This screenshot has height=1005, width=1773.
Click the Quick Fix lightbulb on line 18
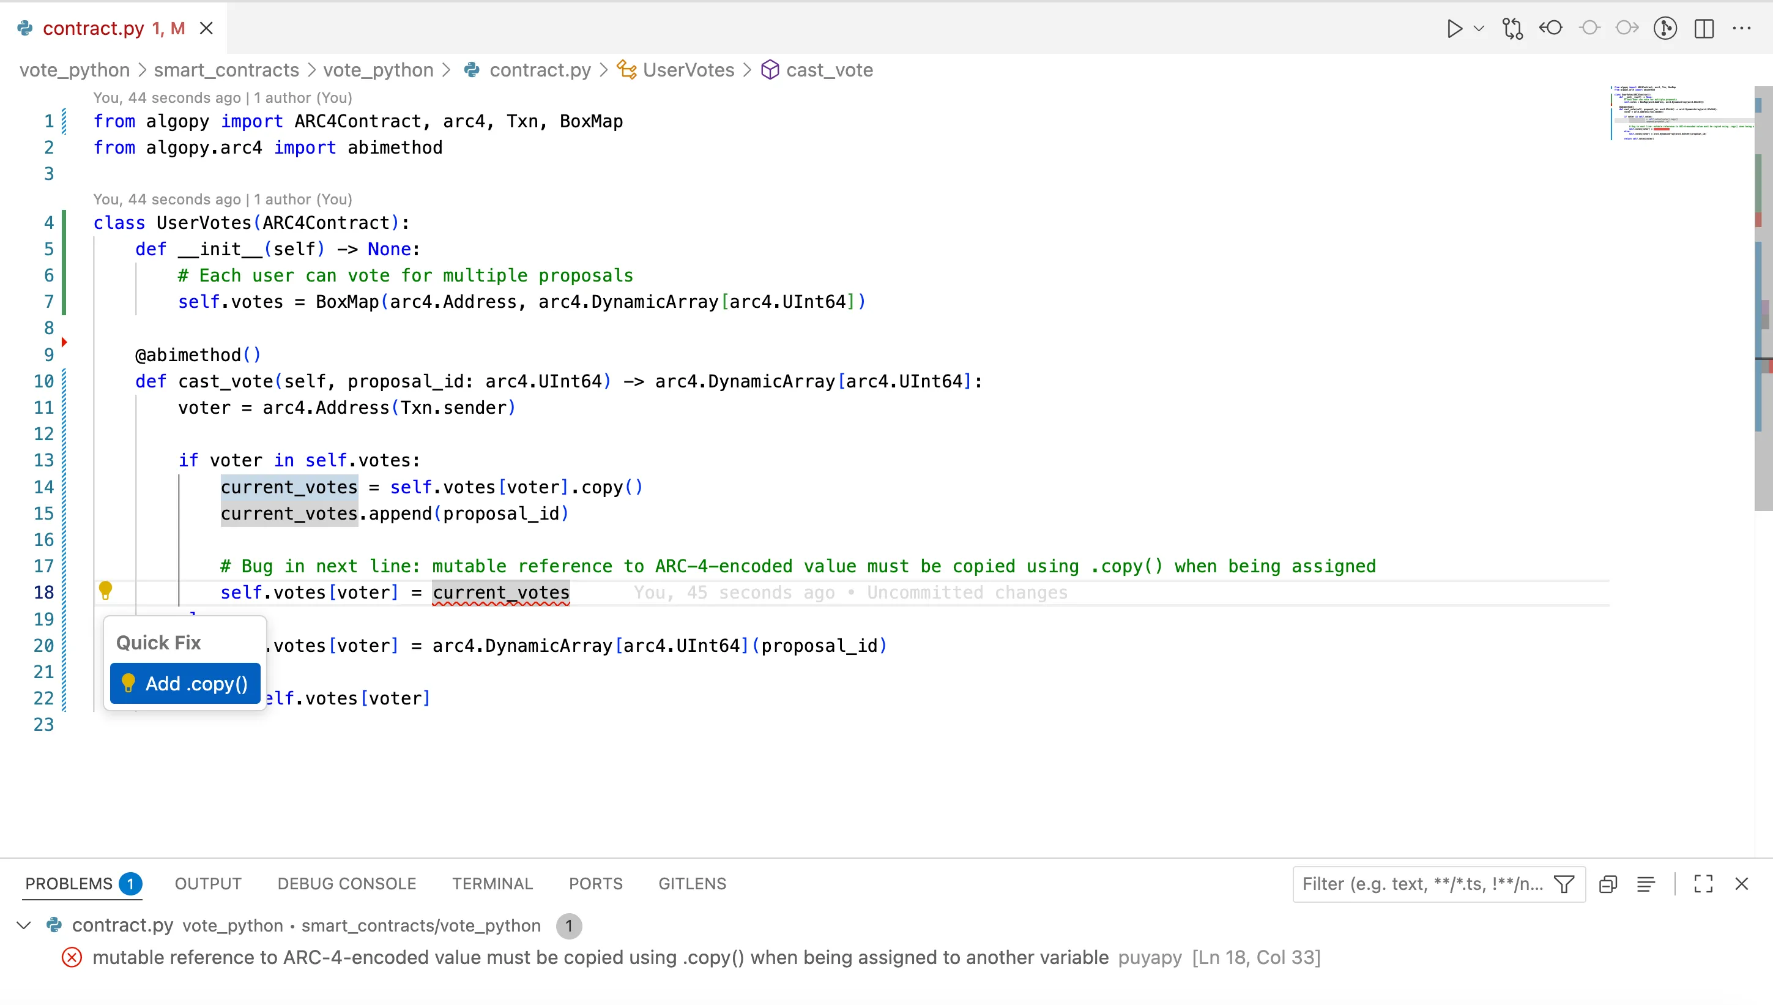tap(106, 591)
